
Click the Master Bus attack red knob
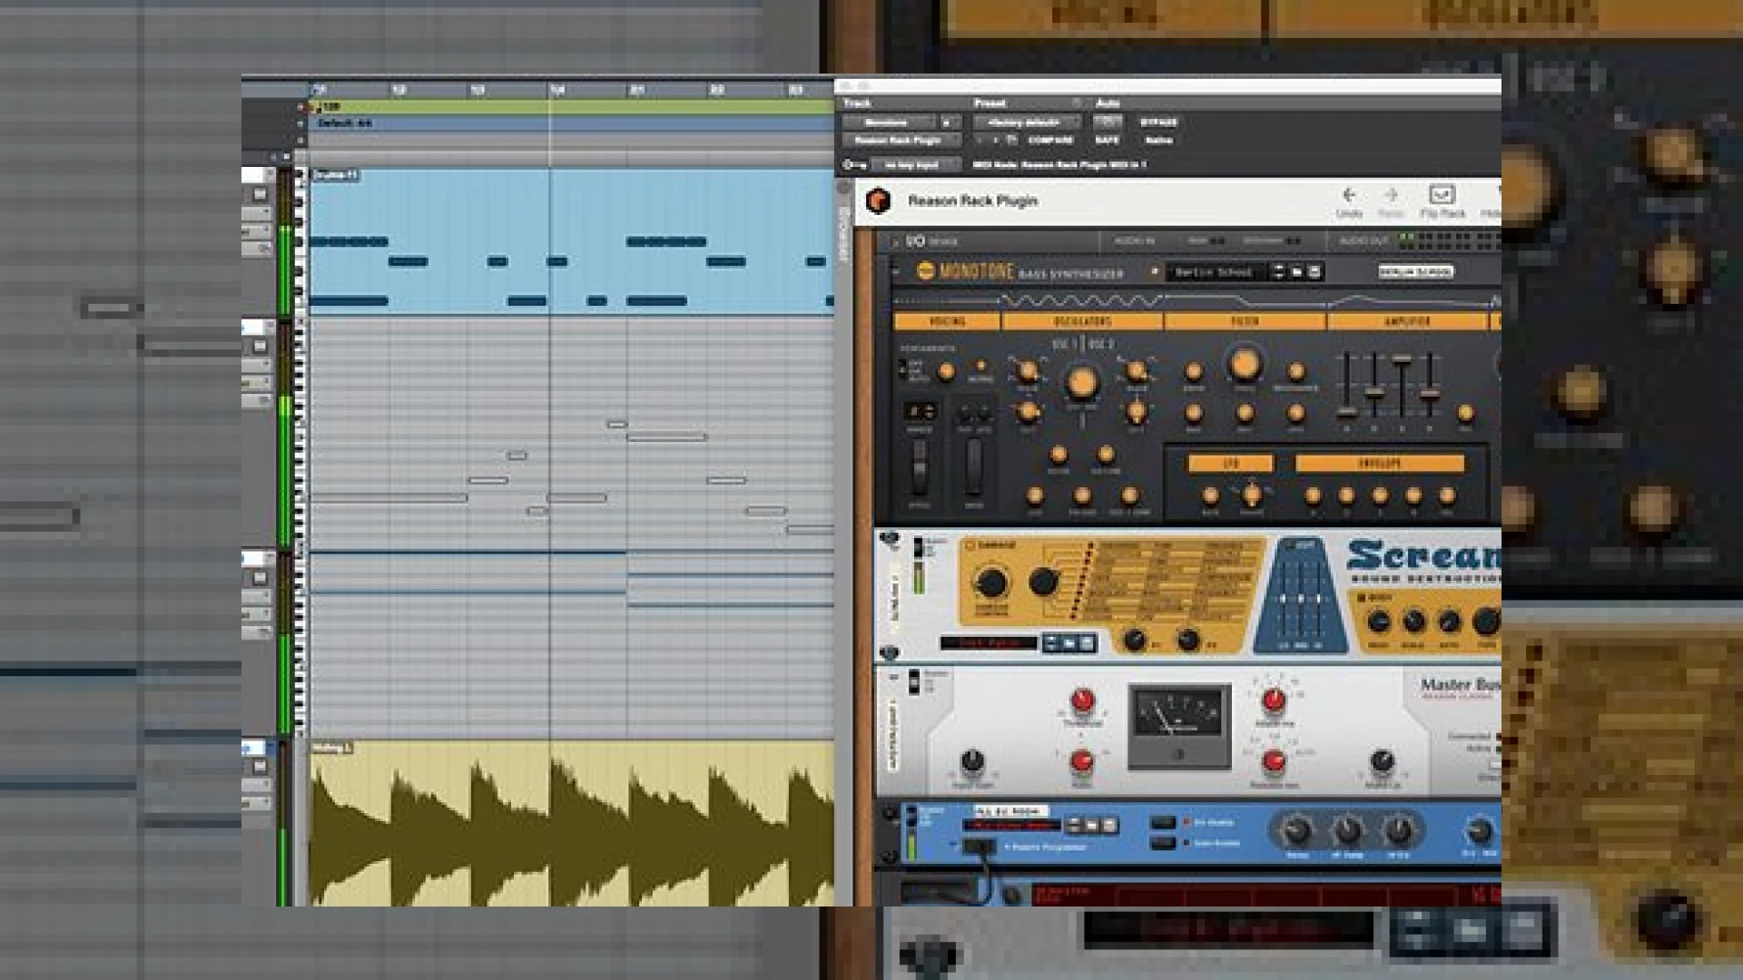pos(1274,701)
